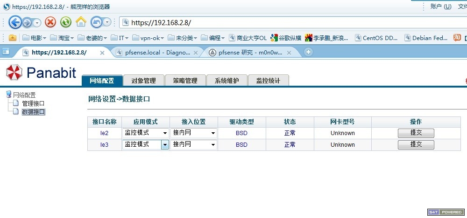Image resolution: width=467 pixels, height=218 pixels.
Task: Go to browser home page icon
Action: (x=81, y=22)
